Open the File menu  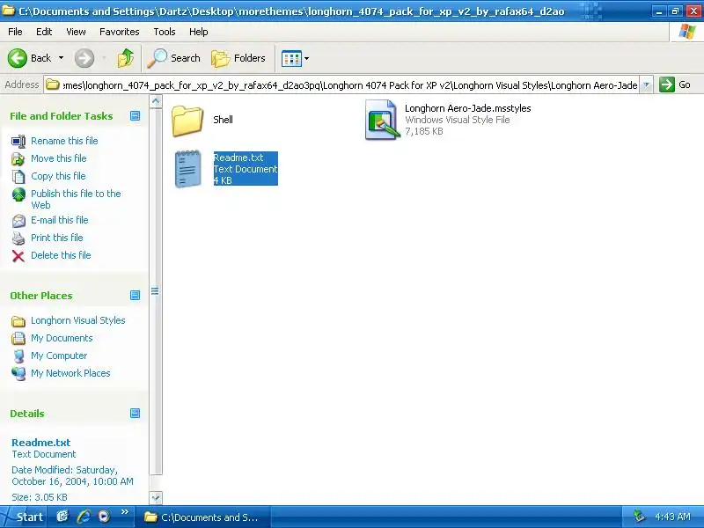(15, 32)
